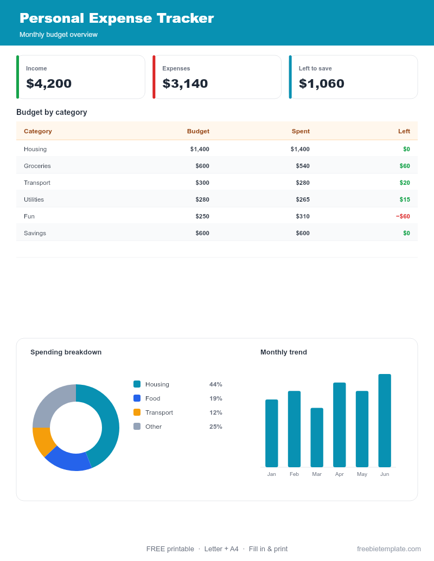Click the orange Transport donut segment
Viewport: 434px width, 561px height.
point(43,441)
